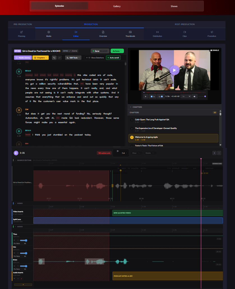Play the video from player controls

[x=146, y=96]
